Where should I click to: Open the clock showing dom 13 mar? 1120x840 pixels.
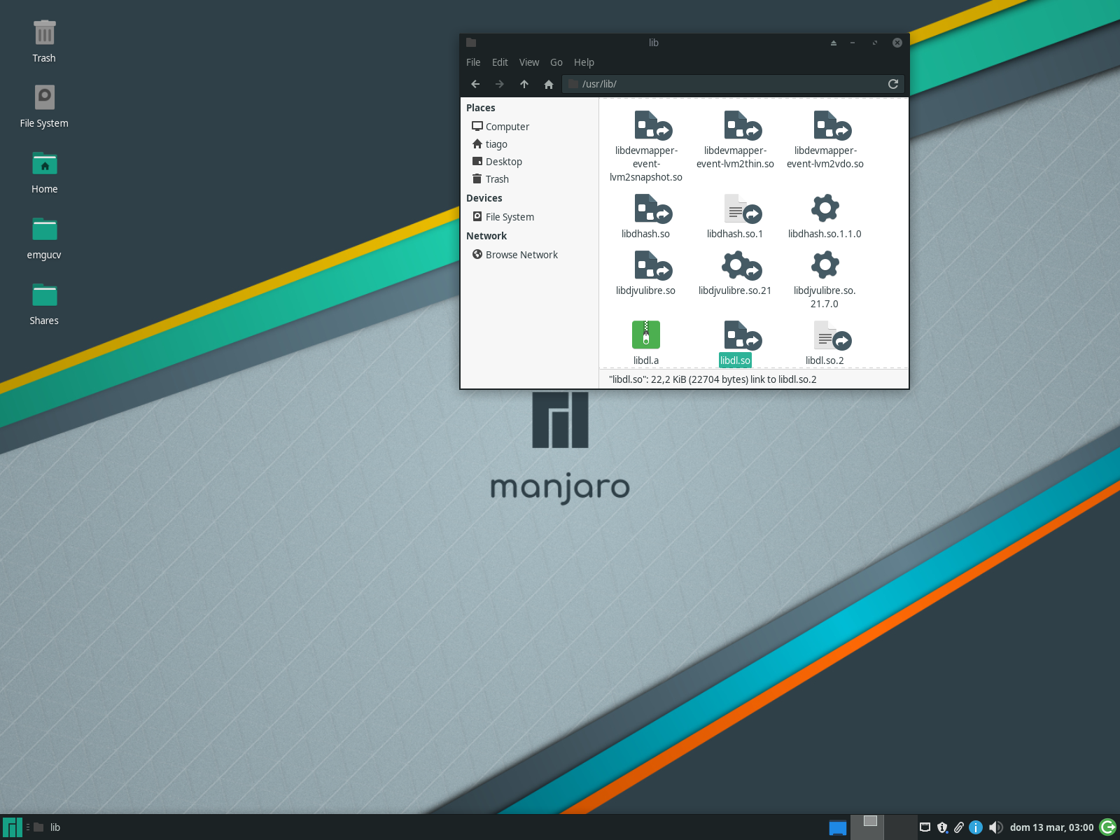1051,827
